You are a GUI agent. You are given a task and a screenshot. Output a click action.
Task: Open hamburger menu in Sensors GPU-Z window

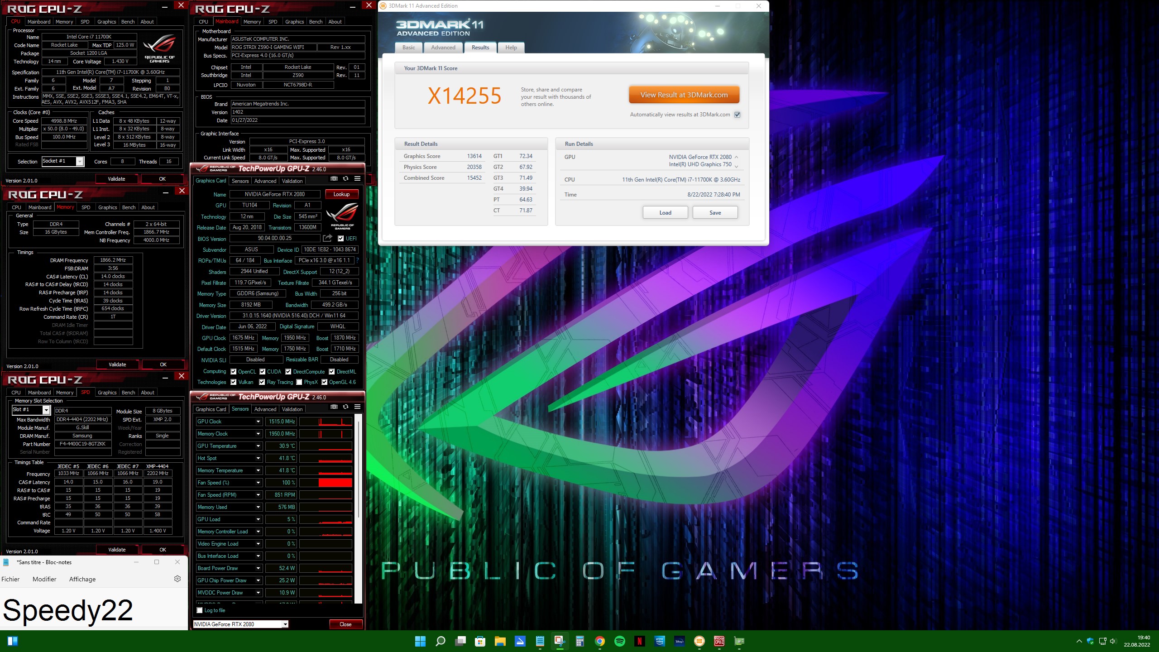(x=357, y=407)
